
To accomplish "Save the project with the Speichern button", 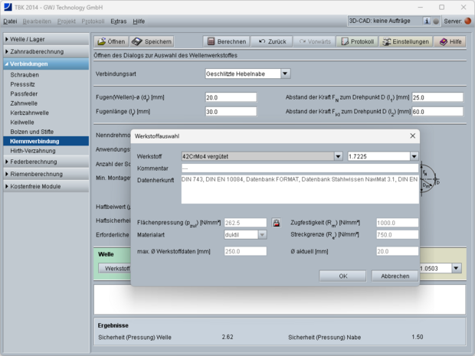I will (x=152, y=41).
